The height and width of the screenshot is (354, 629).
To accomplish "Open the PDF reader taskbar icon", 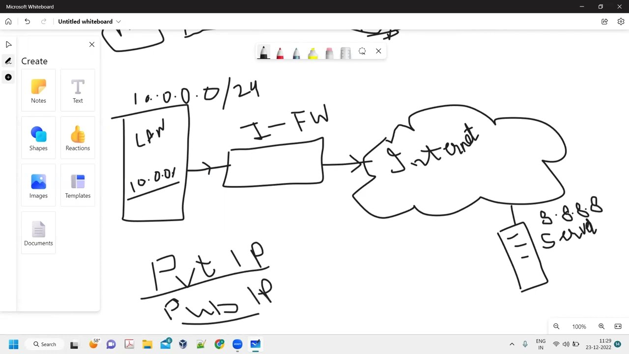I will click(x=129, y=344).
